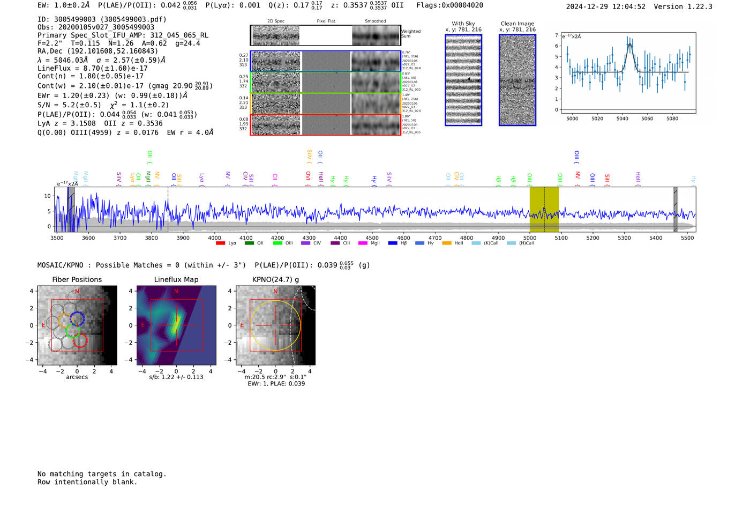Click the orange HeII legend swatch
Image resolution: width=750 pixels, height=511 pixels.
click(x=447, y=243)
